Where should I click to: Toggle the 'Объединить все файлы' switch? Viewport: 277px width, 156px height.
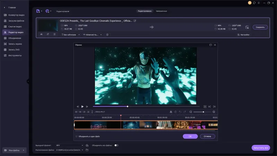coord(116,145)
